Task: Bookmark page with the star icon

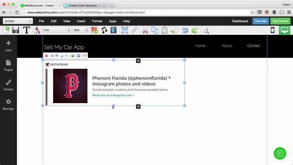Action: pyautogui.click(x=252, y=12)
